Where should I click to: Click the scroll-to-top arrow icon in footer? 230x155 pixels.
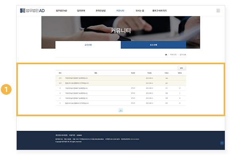coord(222,143)
